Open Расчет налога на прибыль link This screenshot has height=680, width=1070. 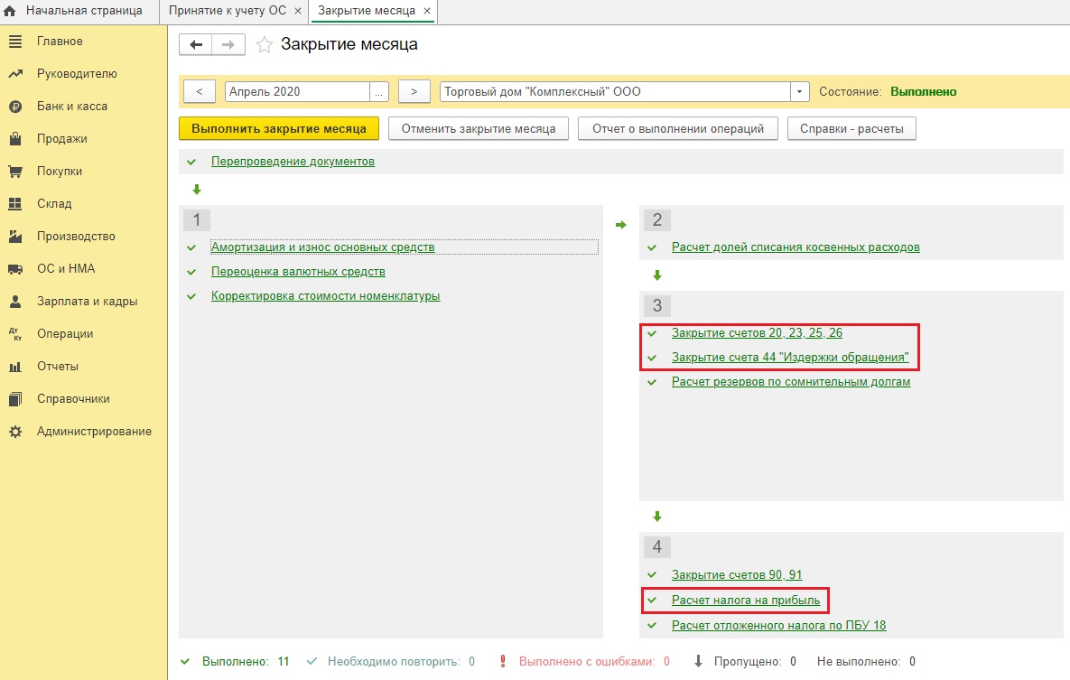click(746, 601)
